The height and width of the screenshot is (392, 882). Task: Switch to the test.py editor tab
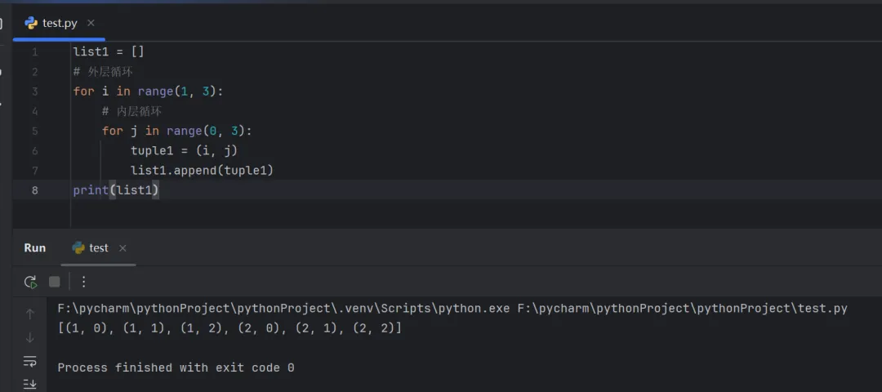tap(60, 23)
